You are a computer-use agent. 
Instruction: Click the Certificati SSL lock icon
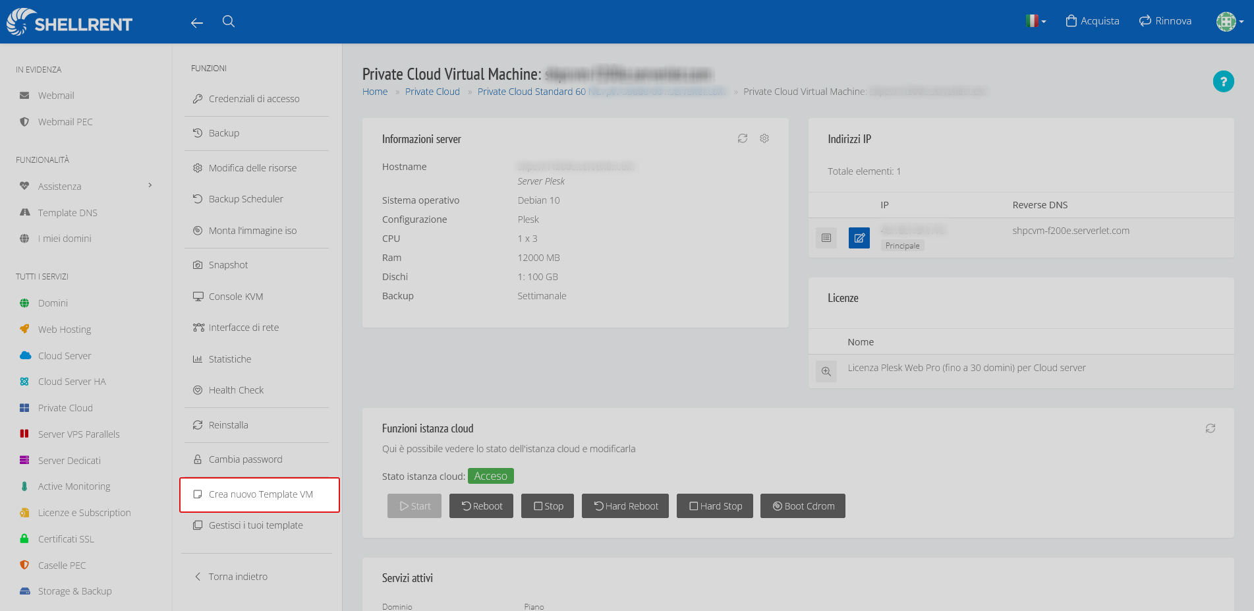pos(24,538)
